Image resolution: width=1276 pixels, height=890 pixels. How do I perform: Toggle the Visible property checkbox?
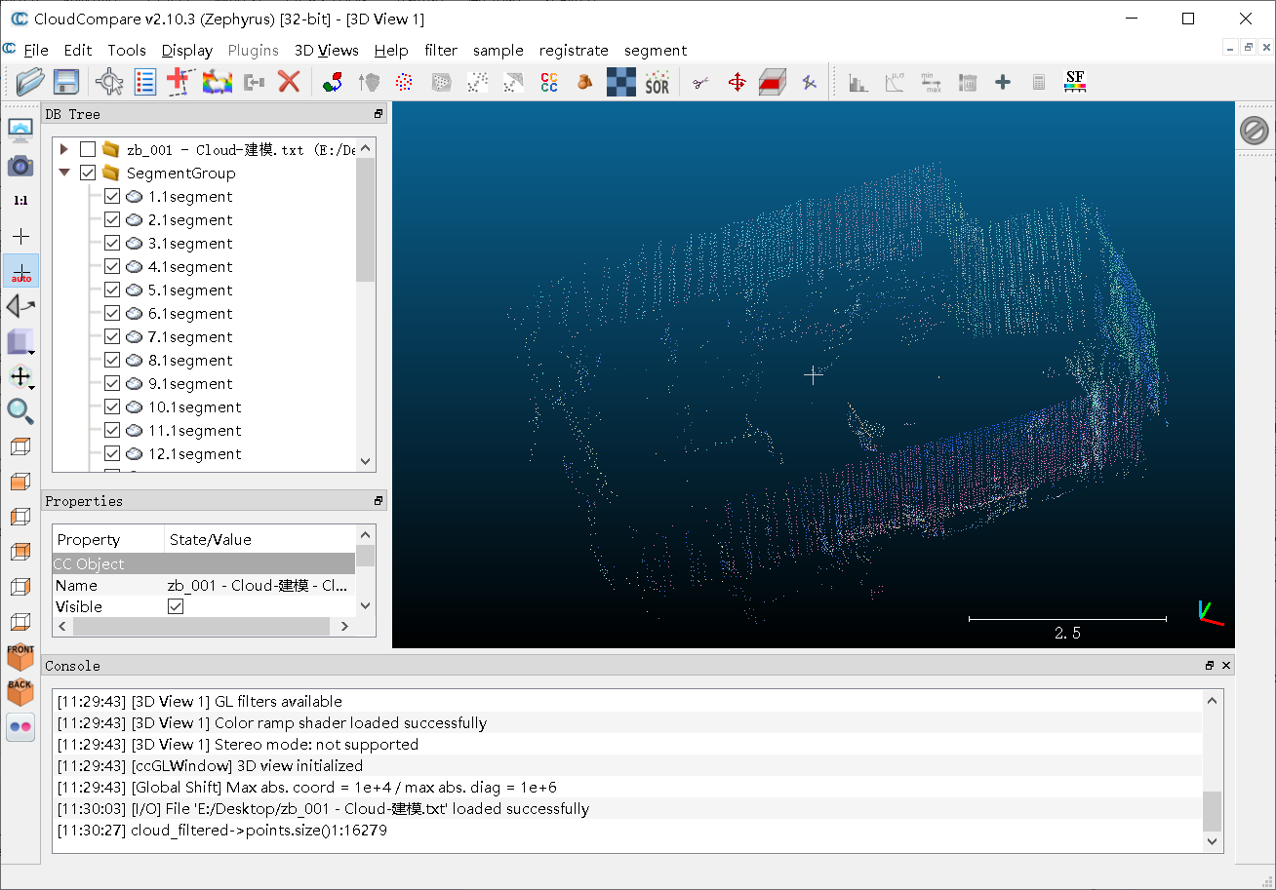coord(176,606)
